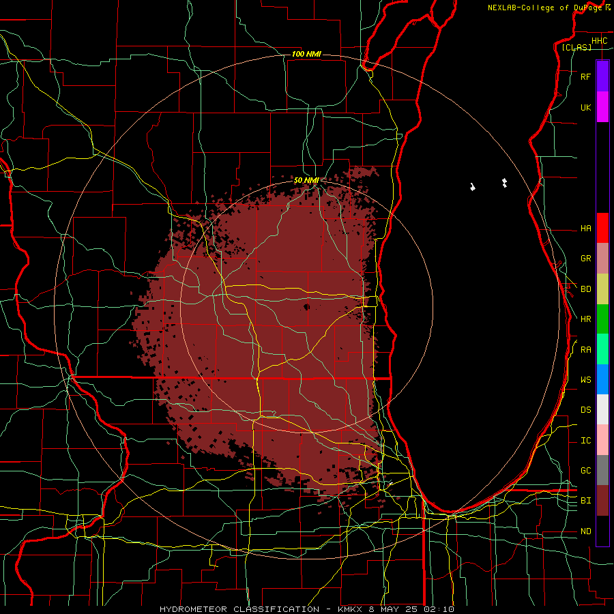Select the yellow BD legend color
Viewport: 614px width, 614px height.
[602, 289]
